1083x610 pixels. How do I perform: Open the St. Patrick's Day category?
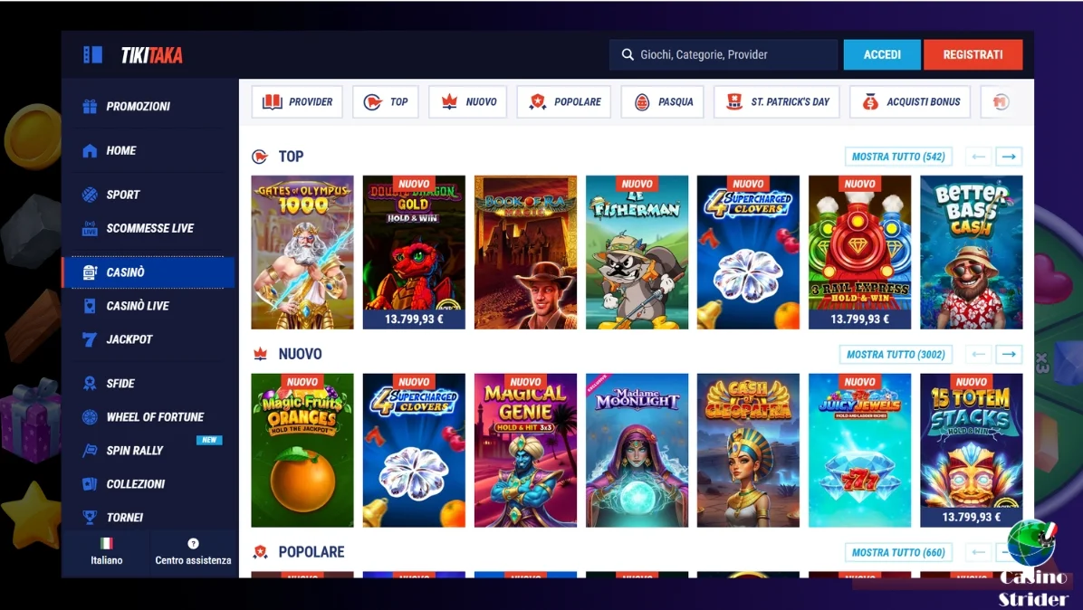[776, 101]
